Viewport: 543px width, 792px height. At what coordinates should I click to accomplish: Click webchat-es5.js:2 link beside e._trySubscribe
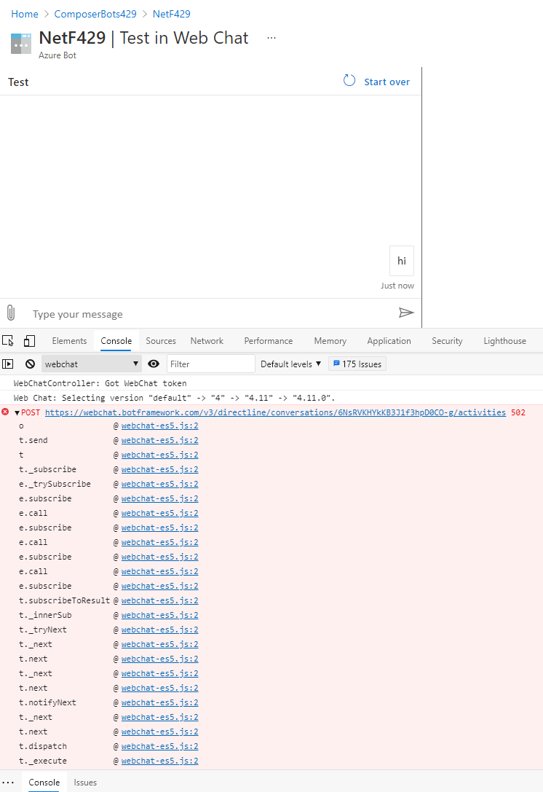[159, 484]
